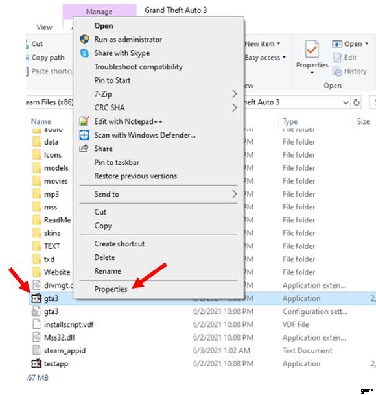
Task: Click Copy path in the ribbon
Action: 48,58
